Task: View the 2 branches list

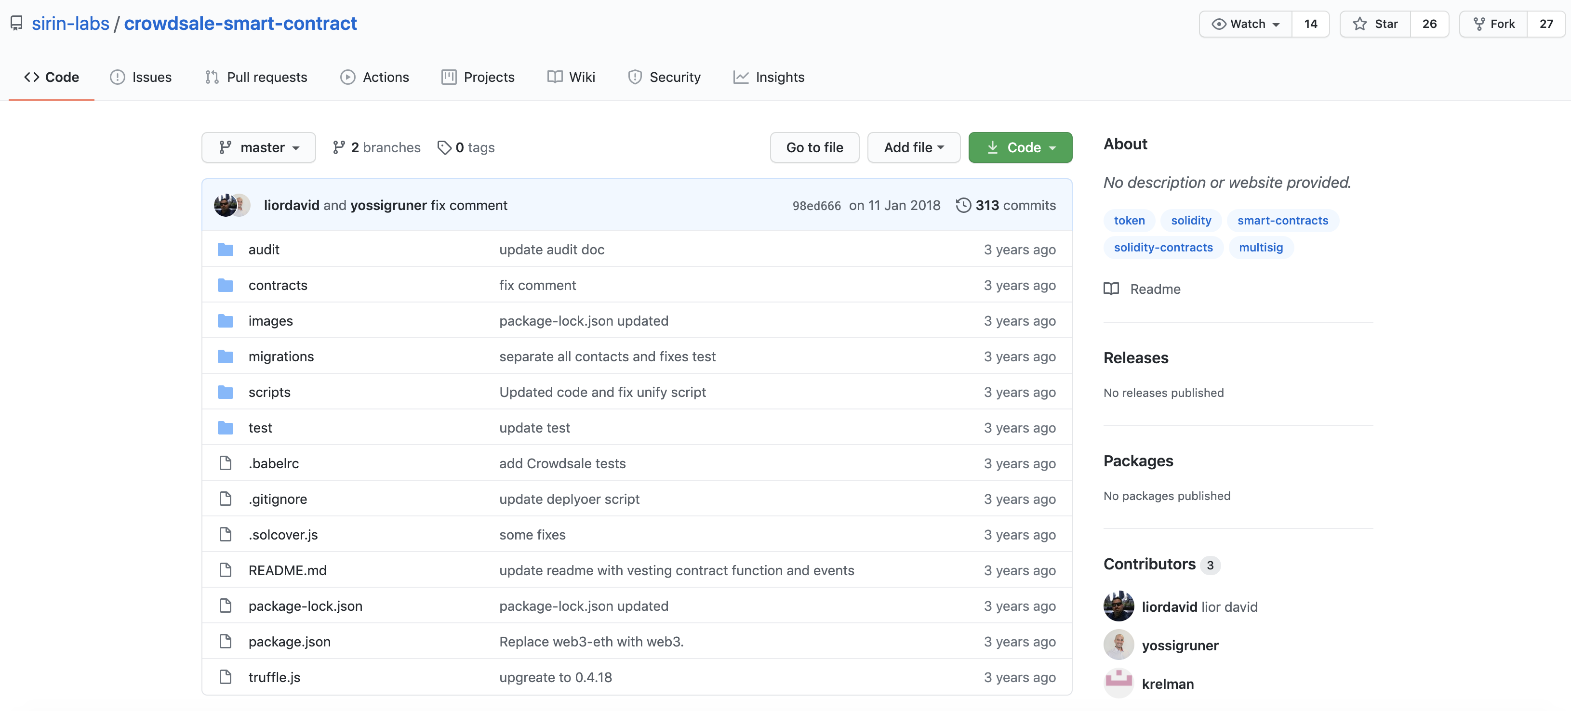Action: click(x=376, y=147)
